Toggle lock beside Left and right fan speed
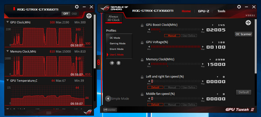Image resolution: width=261 pixels, height=117 pixels. point(142,77)
